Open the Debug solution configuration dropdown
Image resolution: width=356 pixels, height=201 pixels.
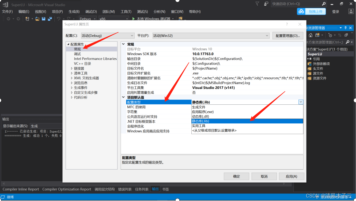(x=88, y=19)
